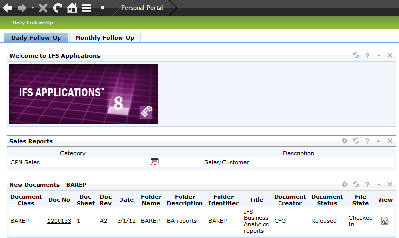Click the Category column header in Sales Reports

(73, 153)
